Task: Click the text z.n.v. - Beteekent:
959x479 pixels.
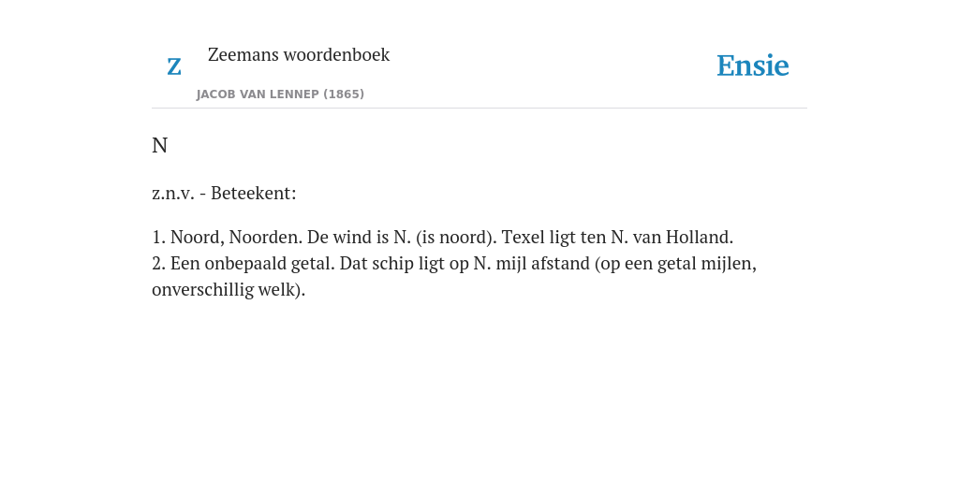Action: coord(224,193)
